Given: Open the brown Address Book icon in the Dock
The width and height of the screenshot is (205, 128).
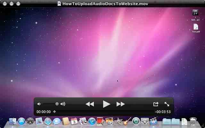Looking at the screenshot, I should (x=66, y=121).
